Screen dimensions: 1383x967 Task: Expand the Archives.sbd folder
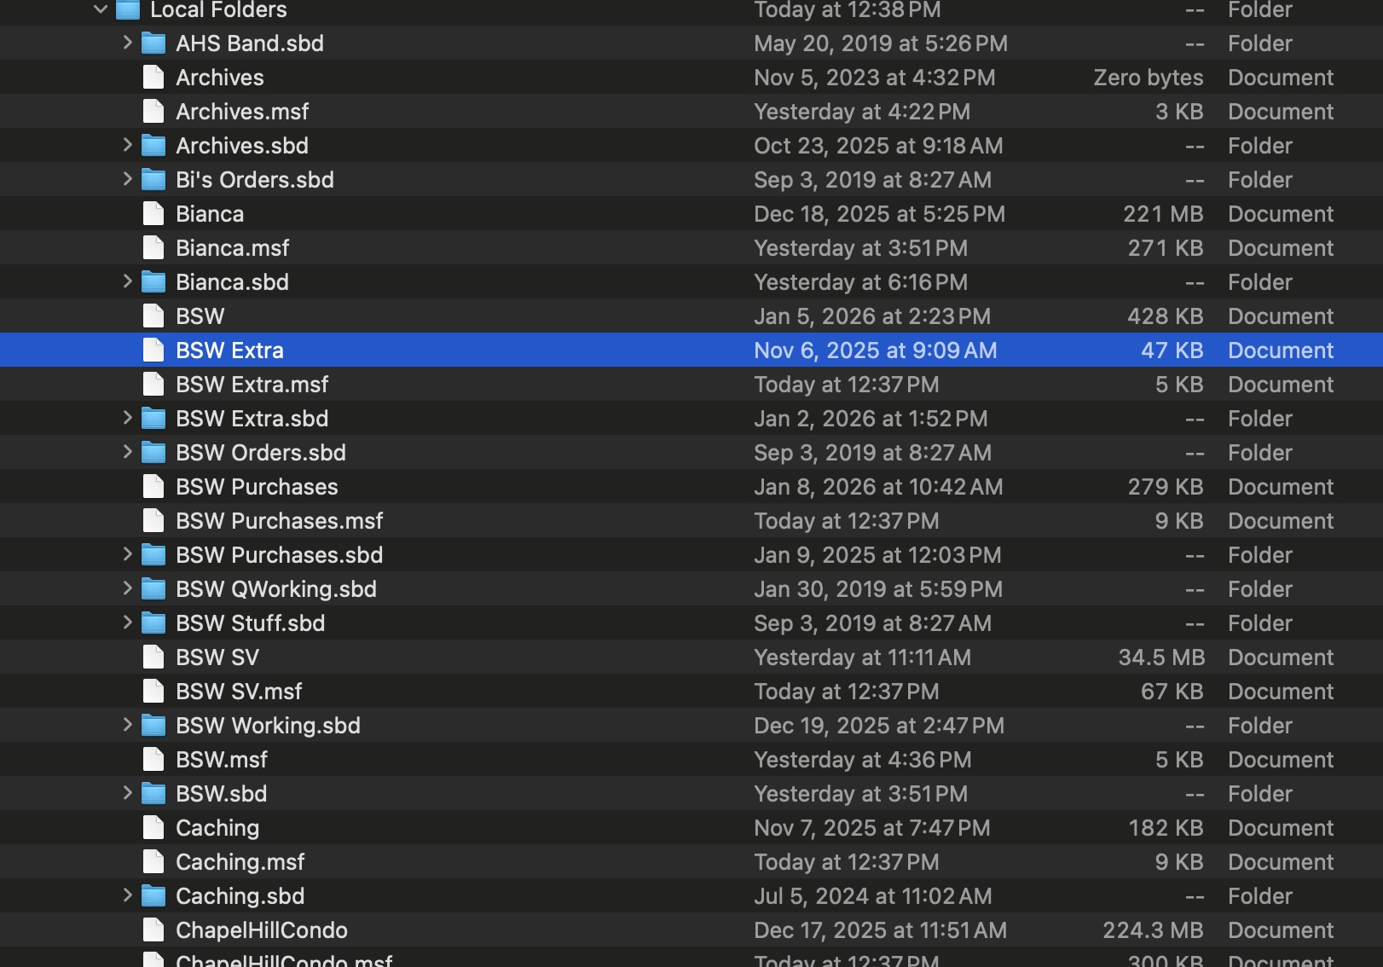click(x=127, y=145)
